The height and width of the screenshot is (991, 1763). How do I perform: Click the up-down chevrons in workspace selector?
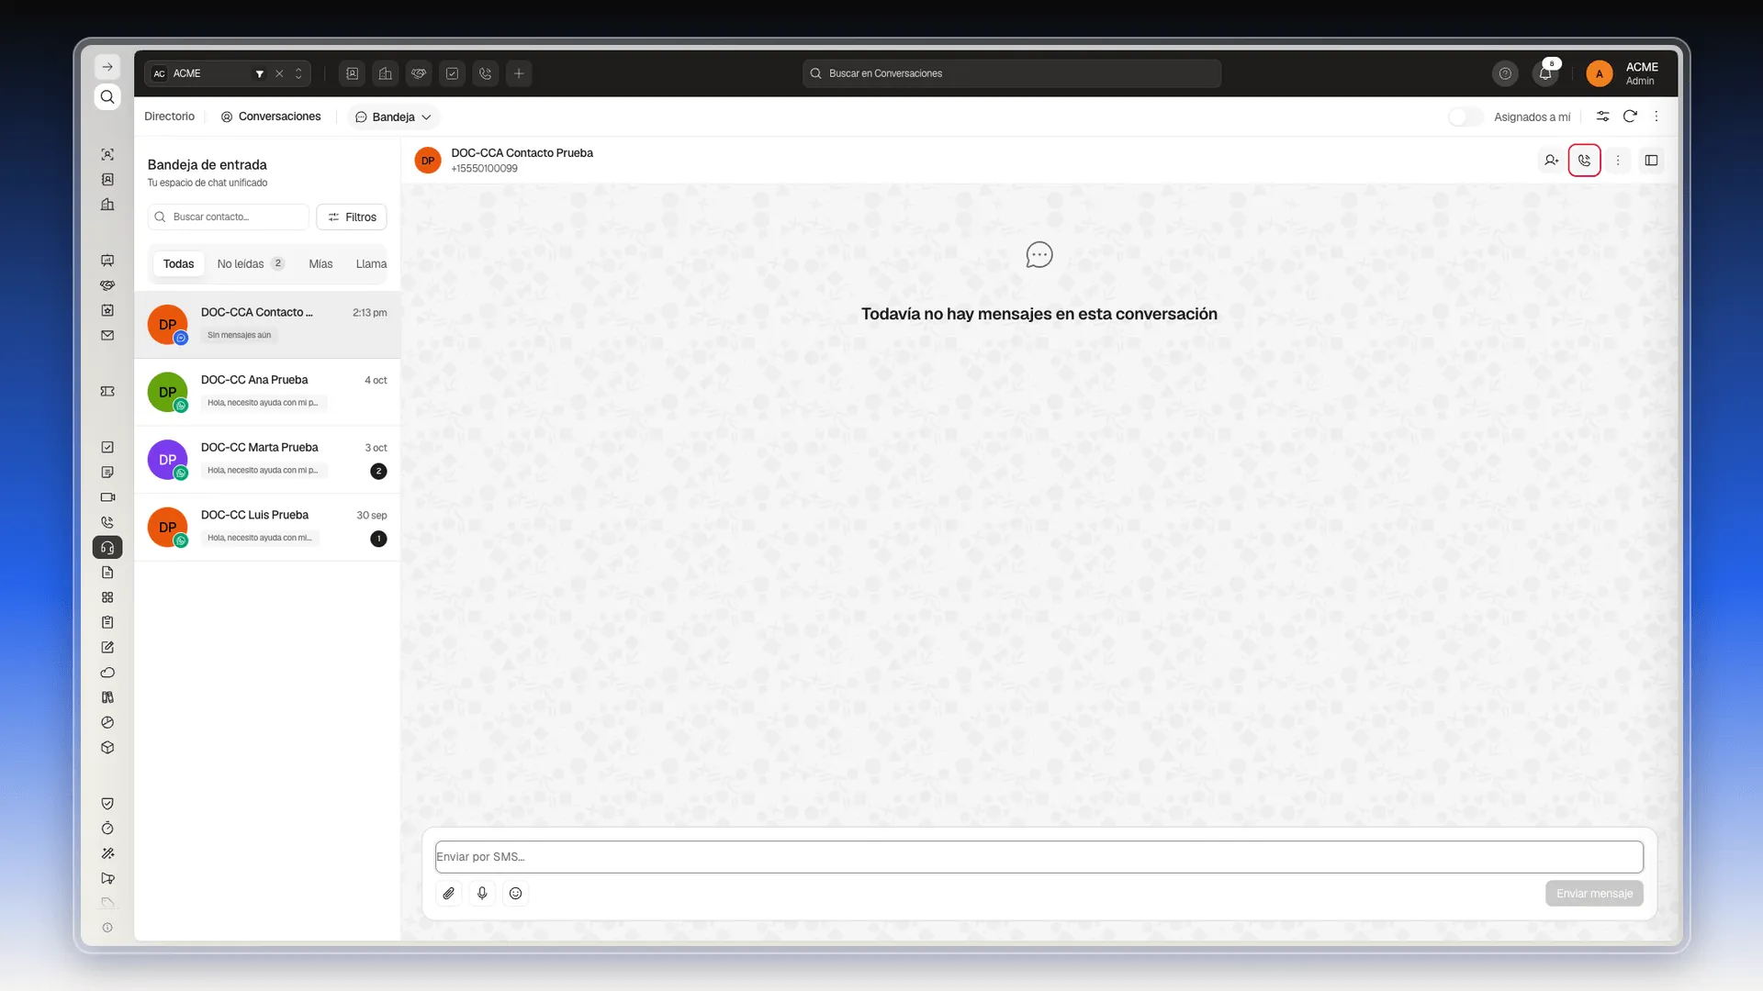point(298,73)
